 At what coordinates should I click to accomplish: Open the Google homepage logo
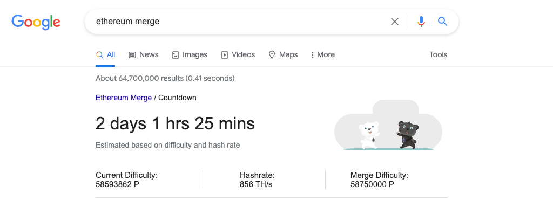tap(36, 22)
